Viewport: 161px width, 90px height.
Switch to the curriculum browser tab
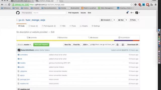(x=22, y=1)
